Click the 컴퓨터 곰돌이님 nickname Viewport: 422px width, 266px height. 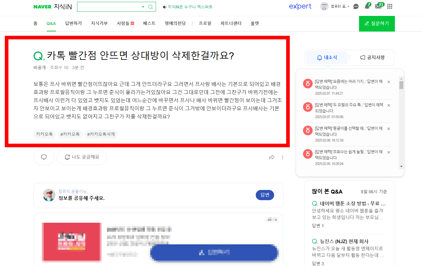tap(73, 191)
